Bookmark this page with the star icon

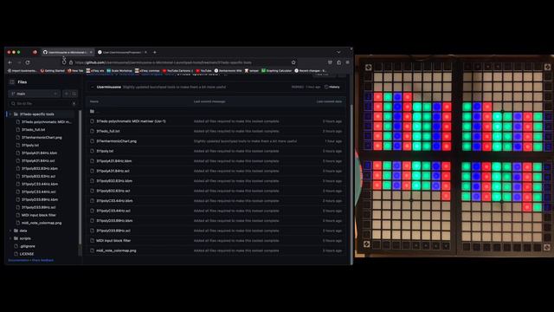pos(293,62)
